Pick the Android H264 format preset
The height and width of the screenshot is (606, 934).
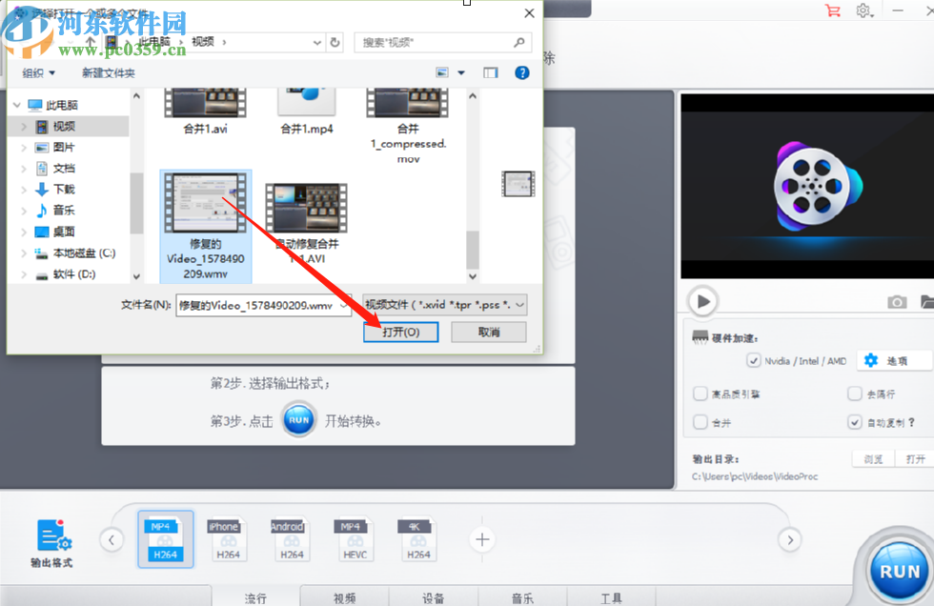(292, 539)
